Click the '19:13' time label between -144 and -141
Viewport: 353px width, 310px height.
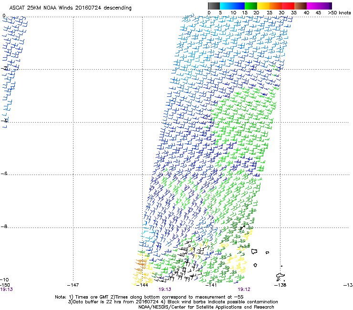click(165, 289)
